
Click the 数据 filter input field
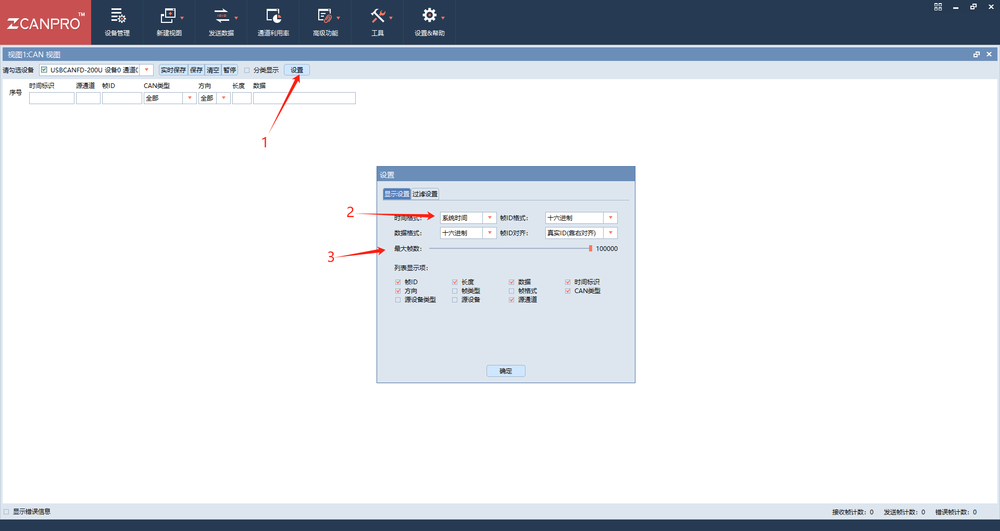tap(304, 98)
